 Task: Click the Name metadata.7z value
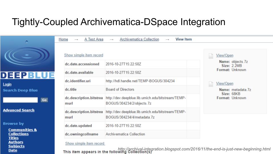pyautogui.click(x=241, y=90)
